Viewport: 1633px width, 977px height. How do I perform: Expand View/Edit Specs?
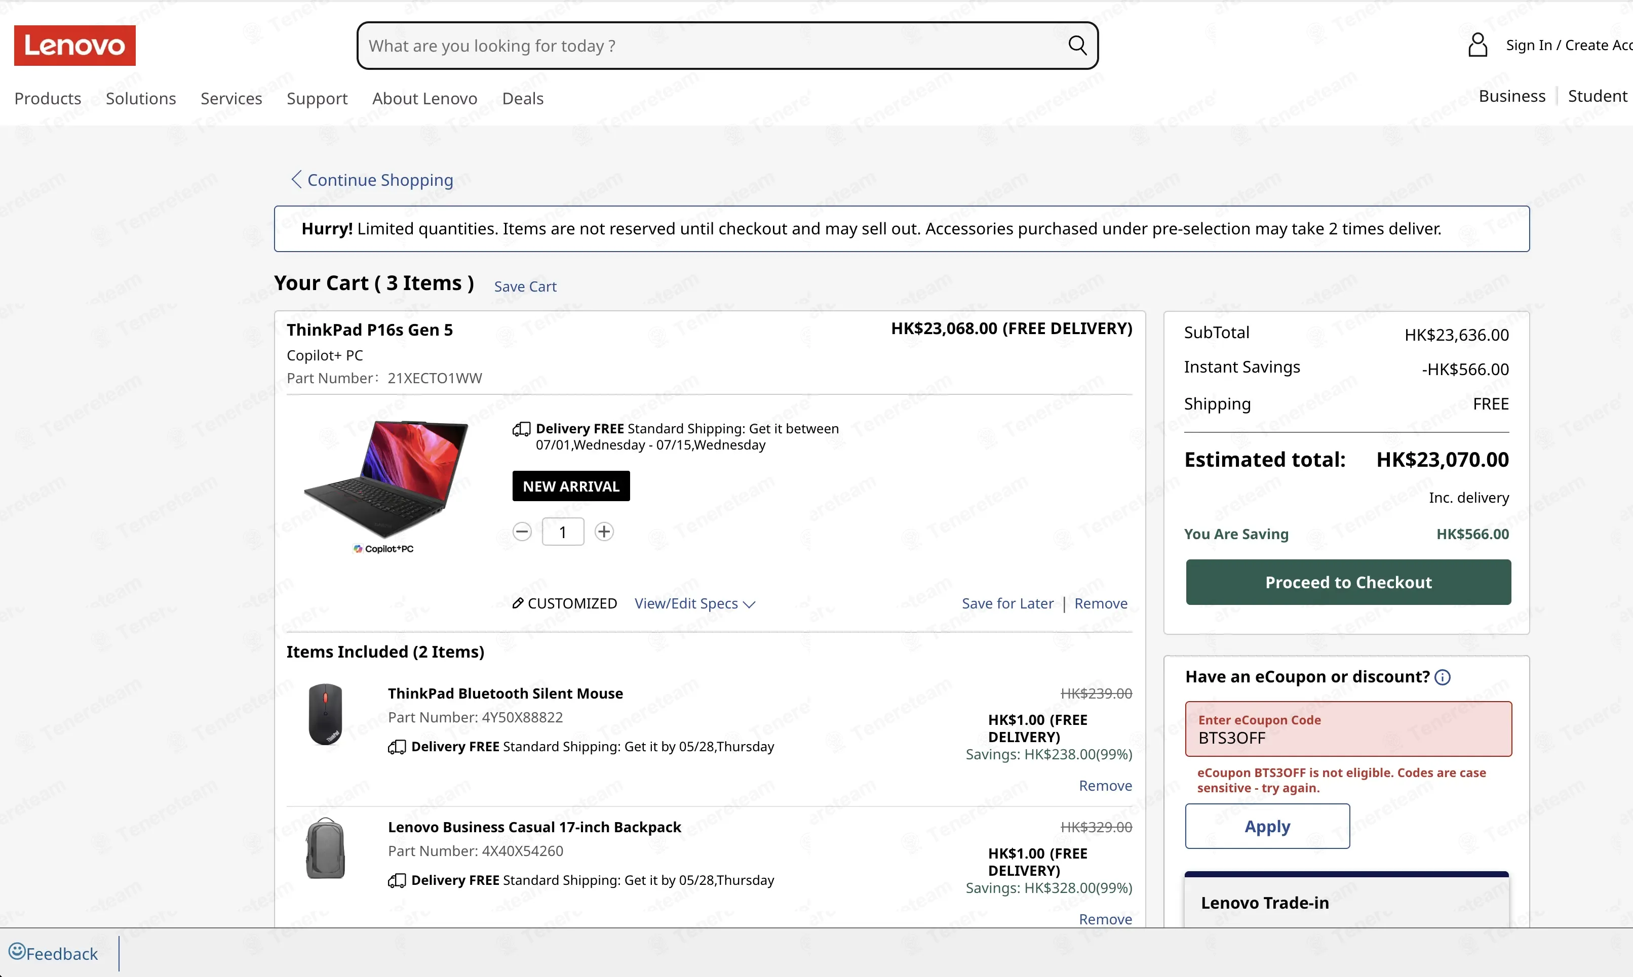694,604
